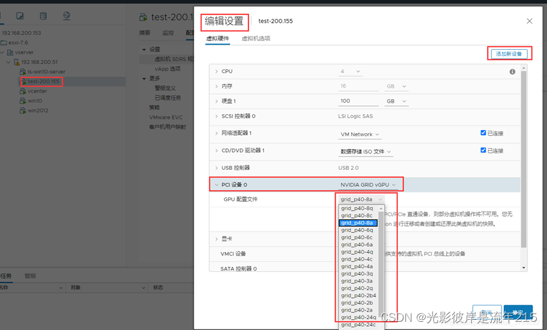Collapse the 更多 section in config menu
Screen dimensions: 547x330
[144, 79]
